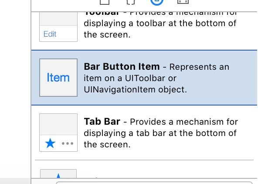Focus the library filter field at bottom
Image resolution: width=258 pixels, height=184 pixels.
tap(154, 183)
